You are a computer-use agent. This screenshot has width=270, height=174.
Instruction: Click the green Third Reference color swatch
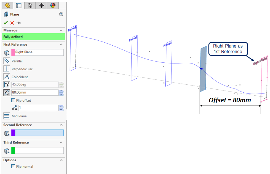(13, 150)
